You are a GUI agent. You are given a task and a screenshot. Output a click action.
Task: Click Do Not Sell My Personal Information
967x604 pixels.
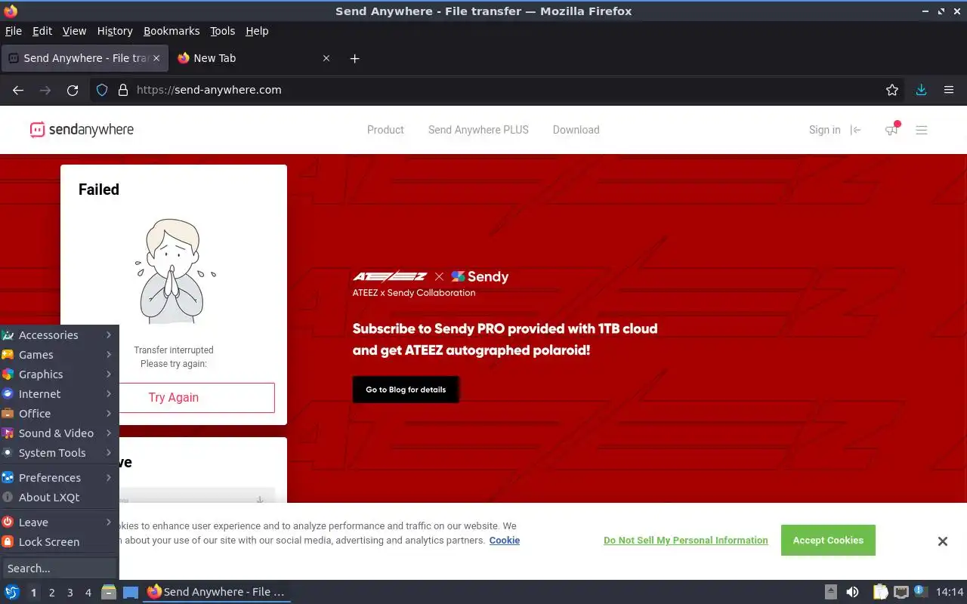pos(686,541)
